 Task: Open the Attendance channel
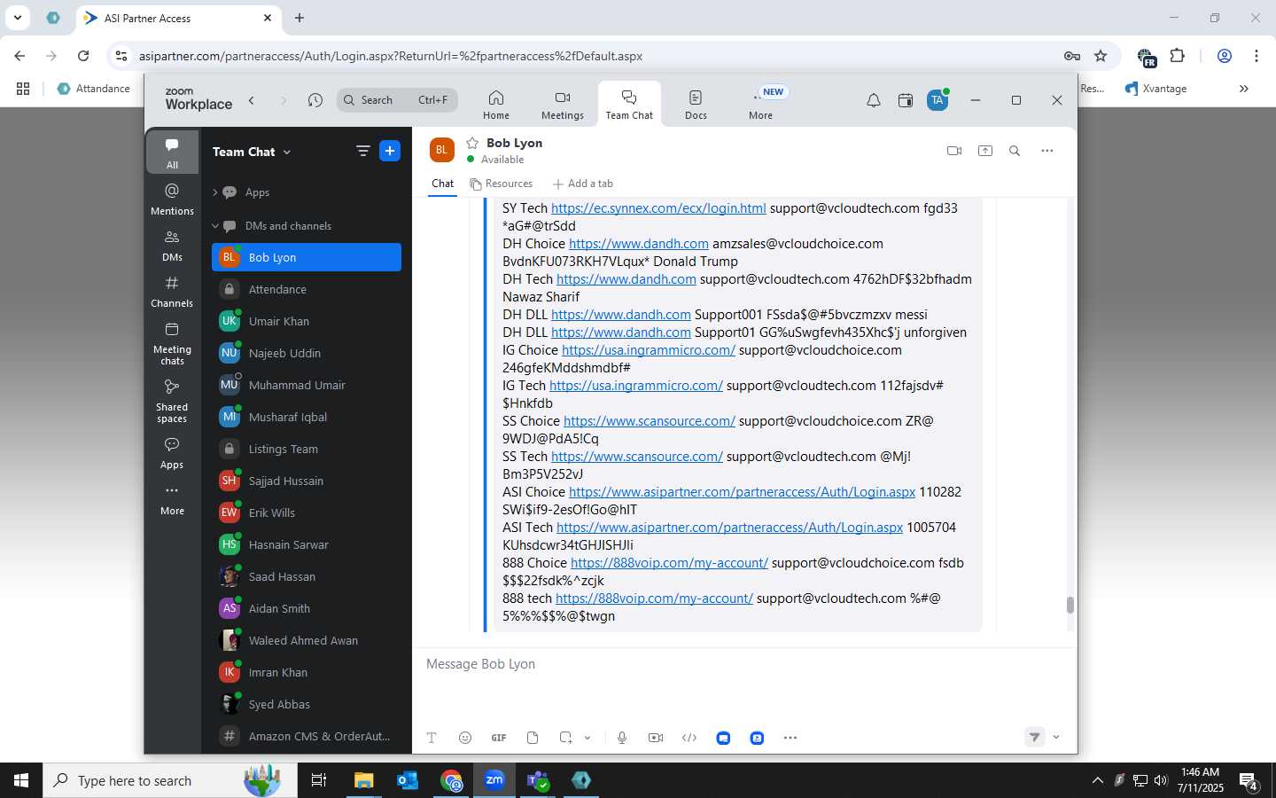click(x=307, y=289)
